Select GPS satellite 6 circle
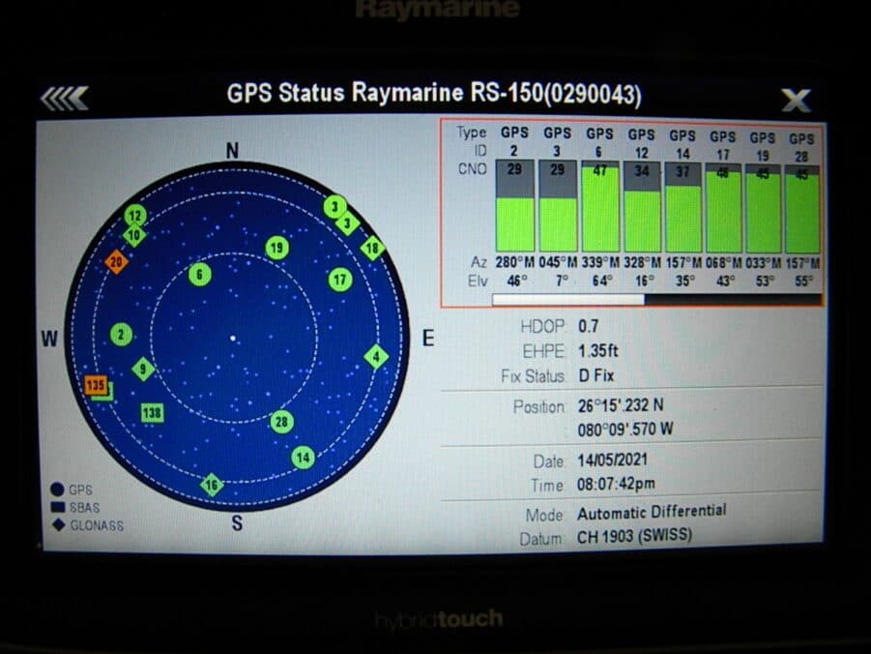Viewport: 871px width, 654px height. click(x=200, y=274)
